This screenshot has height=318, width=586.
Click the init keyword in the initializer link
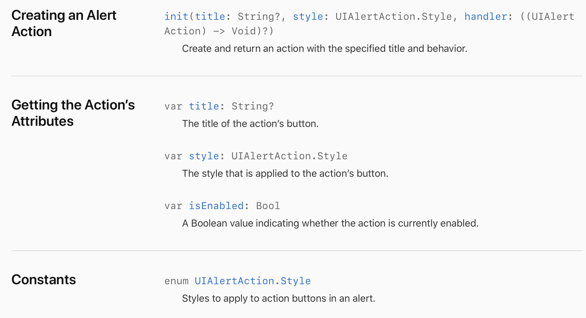coord(176,17)
